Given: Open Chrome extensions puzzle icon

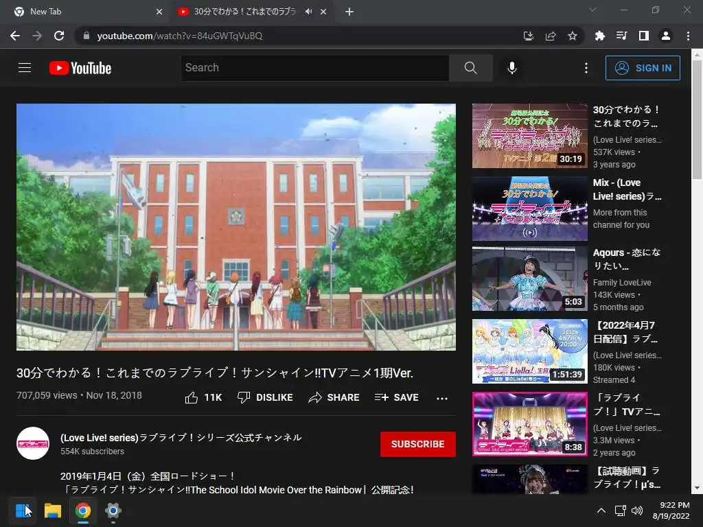Looking at the screenshot, I should coord(599,36).
